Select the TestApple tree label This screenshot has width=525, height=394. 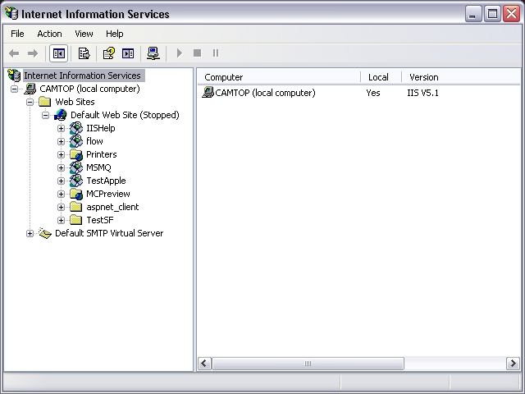106,181
